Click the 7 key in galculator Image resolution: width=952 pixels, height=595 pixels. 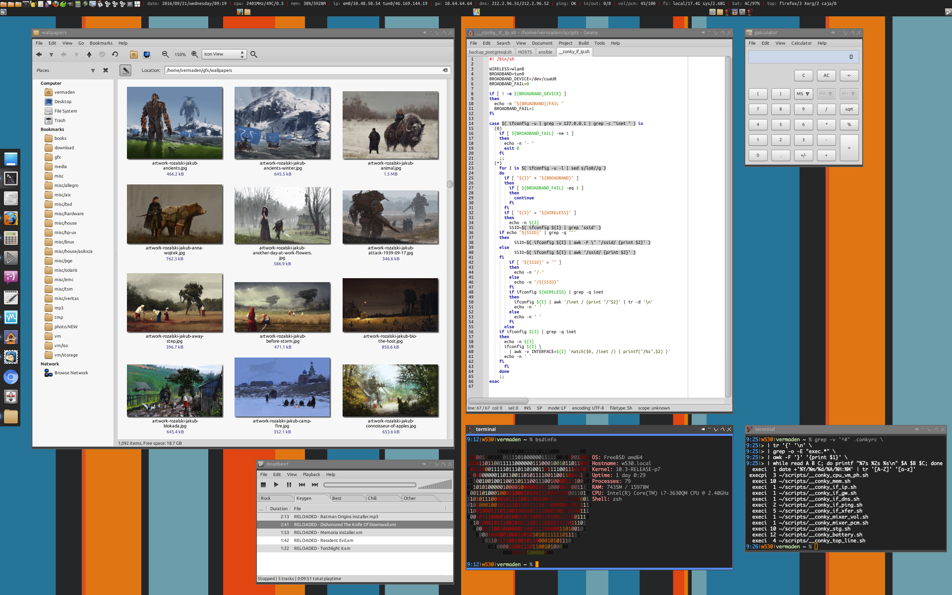pos(758,109)
